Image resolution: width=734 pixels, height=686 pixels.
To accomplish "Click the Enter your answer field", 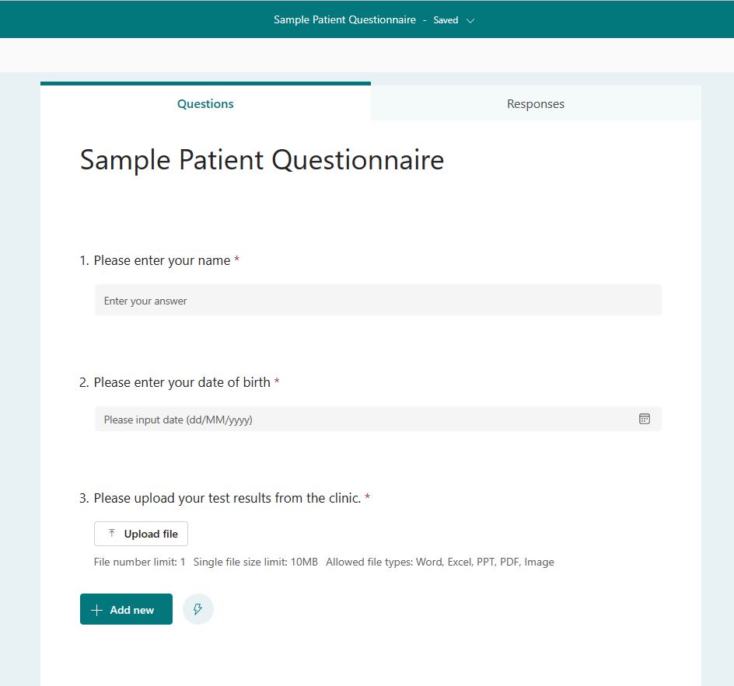I will tap(376, 300).
